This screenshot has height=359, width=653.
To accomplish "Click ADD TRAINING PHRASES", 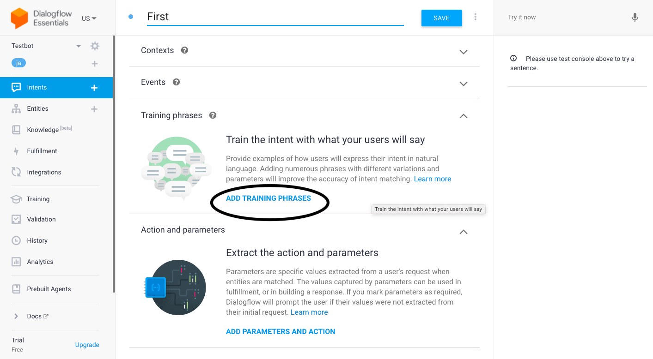I will point(268,198).
